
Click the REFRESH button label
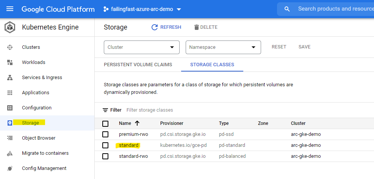pyautogui.click(x=171, y=27)
